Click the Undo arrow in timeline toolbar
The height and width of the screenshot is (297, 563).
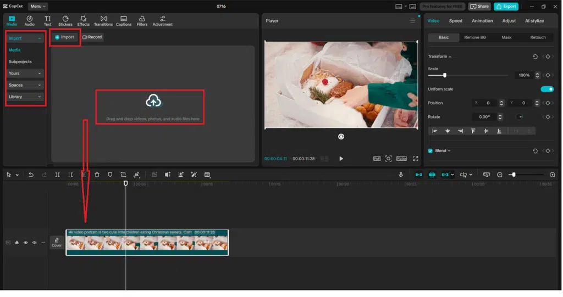click(x=31, y=175)
